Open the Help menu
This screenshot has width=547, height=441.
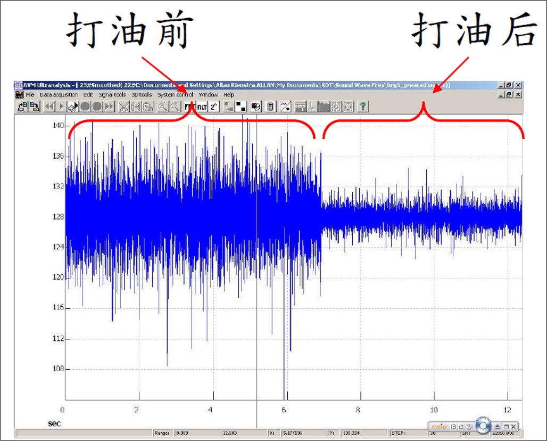click(x=229, y=95)
